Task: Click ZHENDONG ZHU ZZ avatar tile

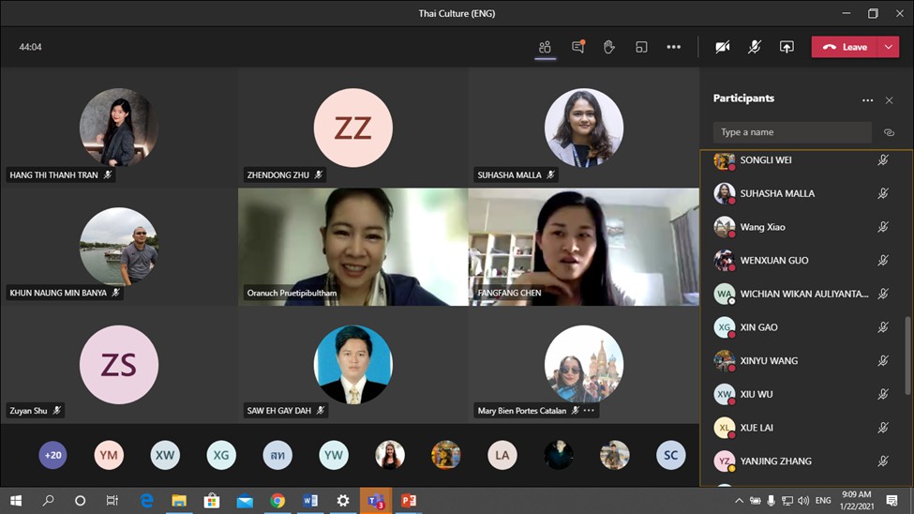Action: [x=352, y=128]
